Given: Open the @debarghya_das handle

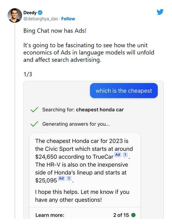Looking at the screenshot, I should click(x=41, y=19).
